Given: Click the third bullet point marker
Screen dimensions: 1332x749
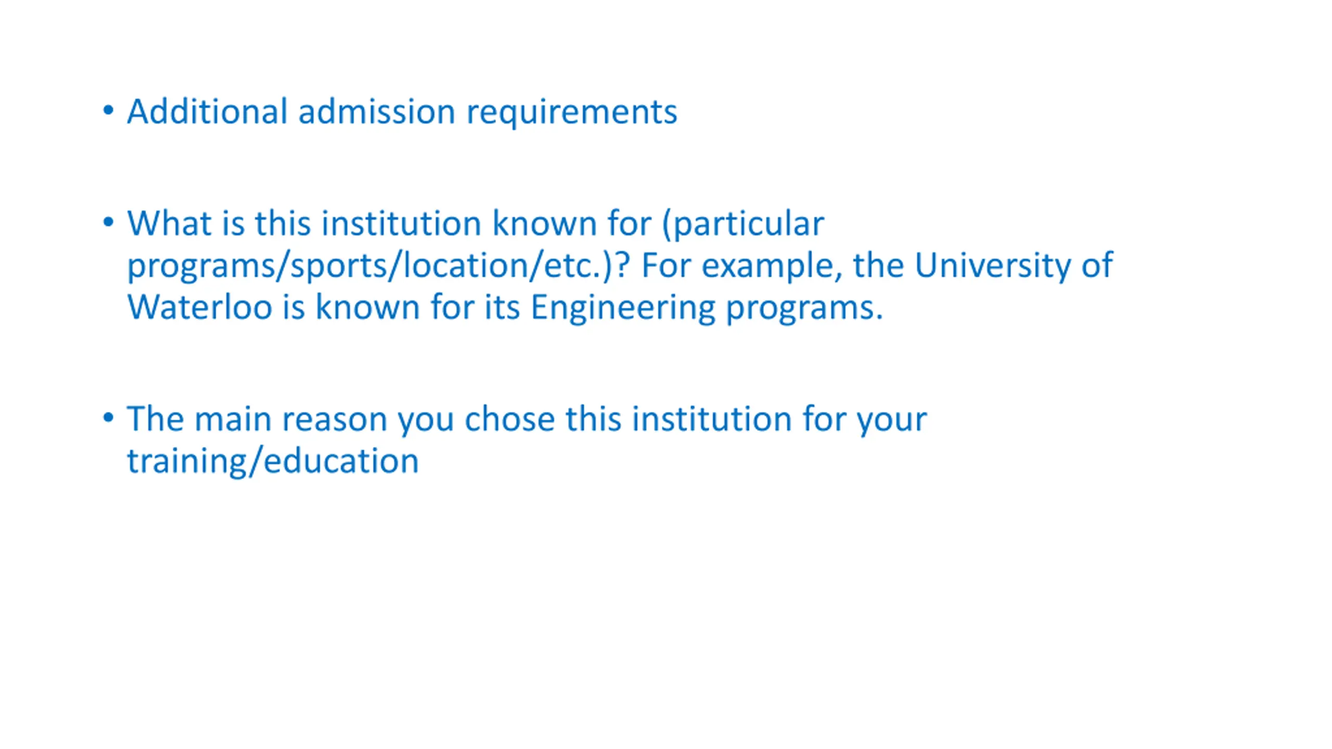Looking at the screenshot, I should click(x=108, y=418).
